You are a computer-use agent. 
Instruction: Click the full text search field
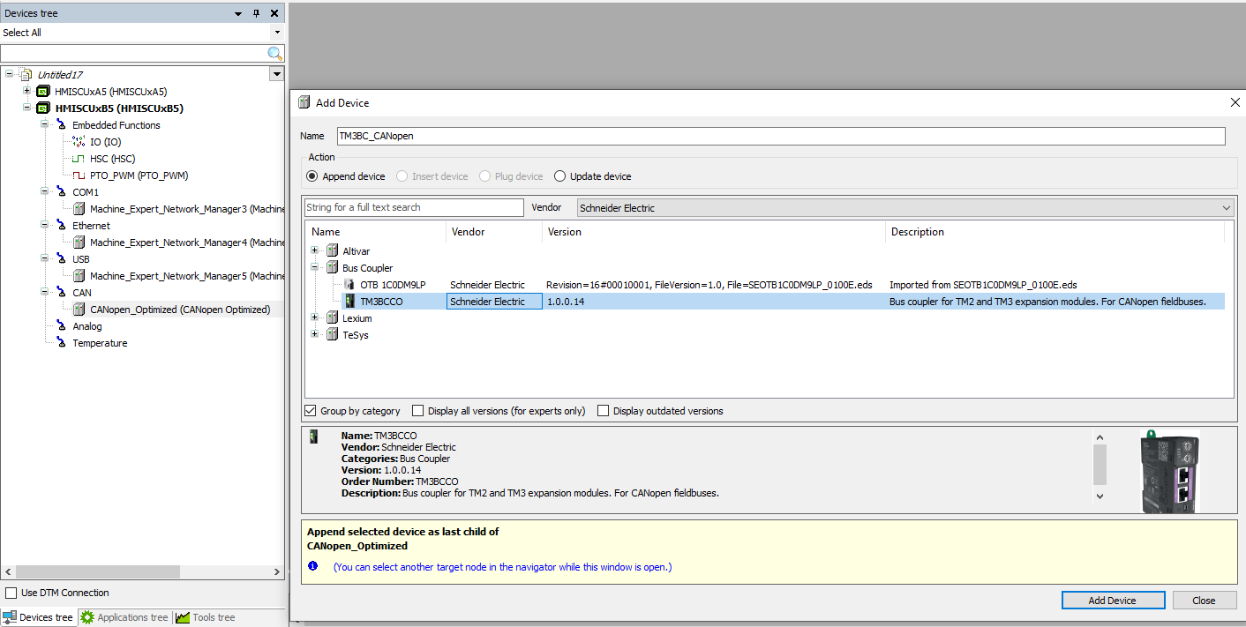414,207
